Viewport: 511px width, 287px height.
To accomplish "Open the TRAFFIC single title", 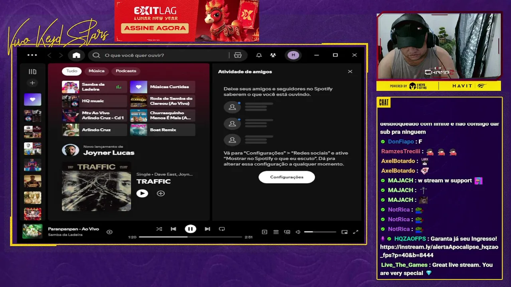I will click(153, 181).
